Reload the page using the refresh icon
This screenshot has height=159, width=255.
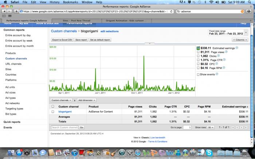coord(171,11)
